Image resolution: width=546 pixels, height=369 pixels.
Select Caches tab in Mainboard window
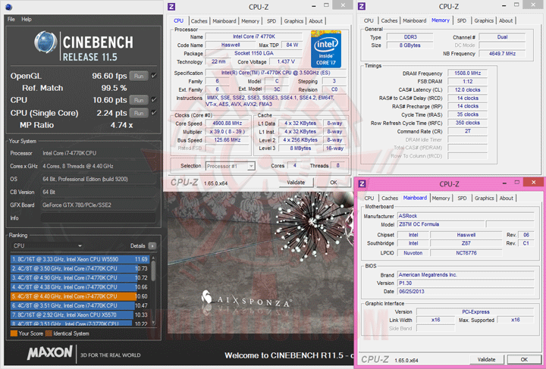coord(389,198)
